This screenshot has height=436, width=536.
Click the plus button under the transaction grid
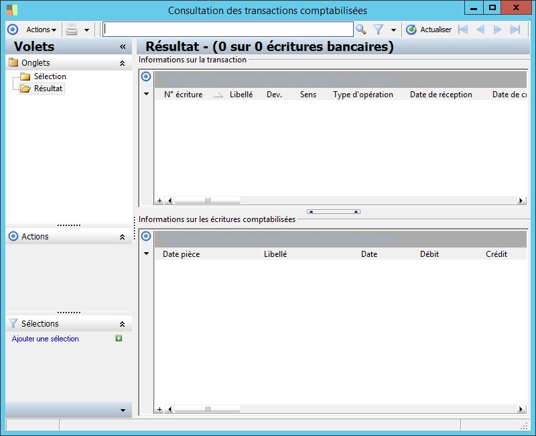[159, 201]
